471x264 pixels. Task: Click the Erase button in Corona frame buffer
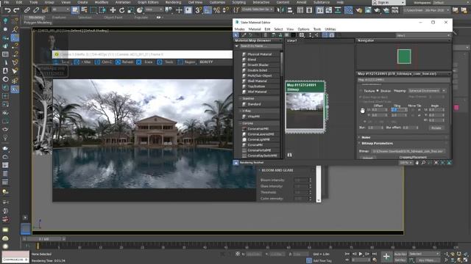coord(145,62)
